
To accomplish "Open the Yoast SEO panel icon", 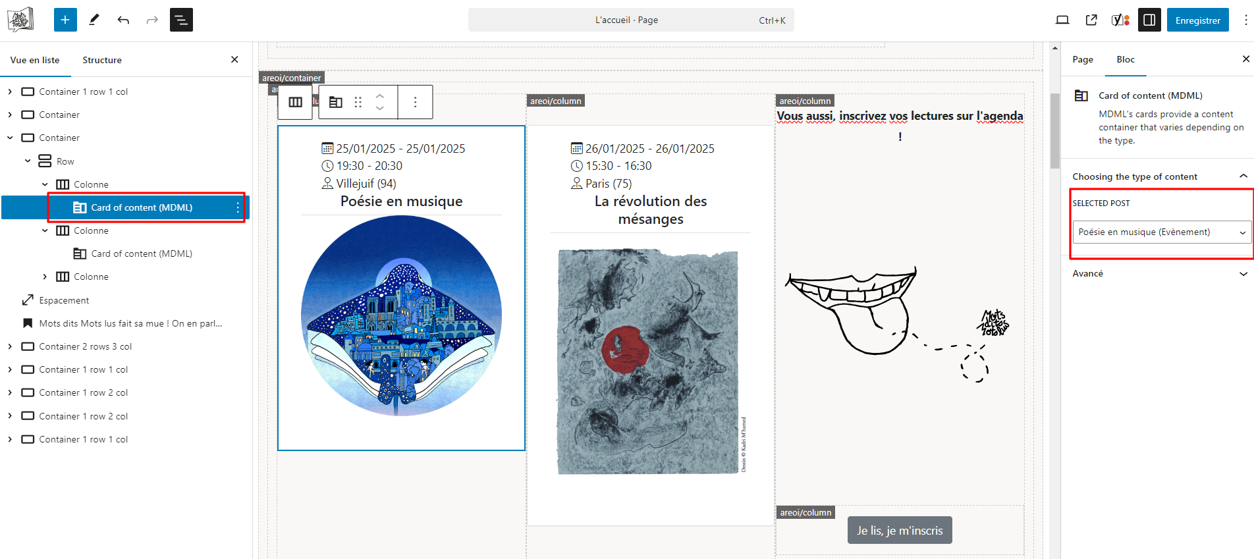I will (1120, 20).
